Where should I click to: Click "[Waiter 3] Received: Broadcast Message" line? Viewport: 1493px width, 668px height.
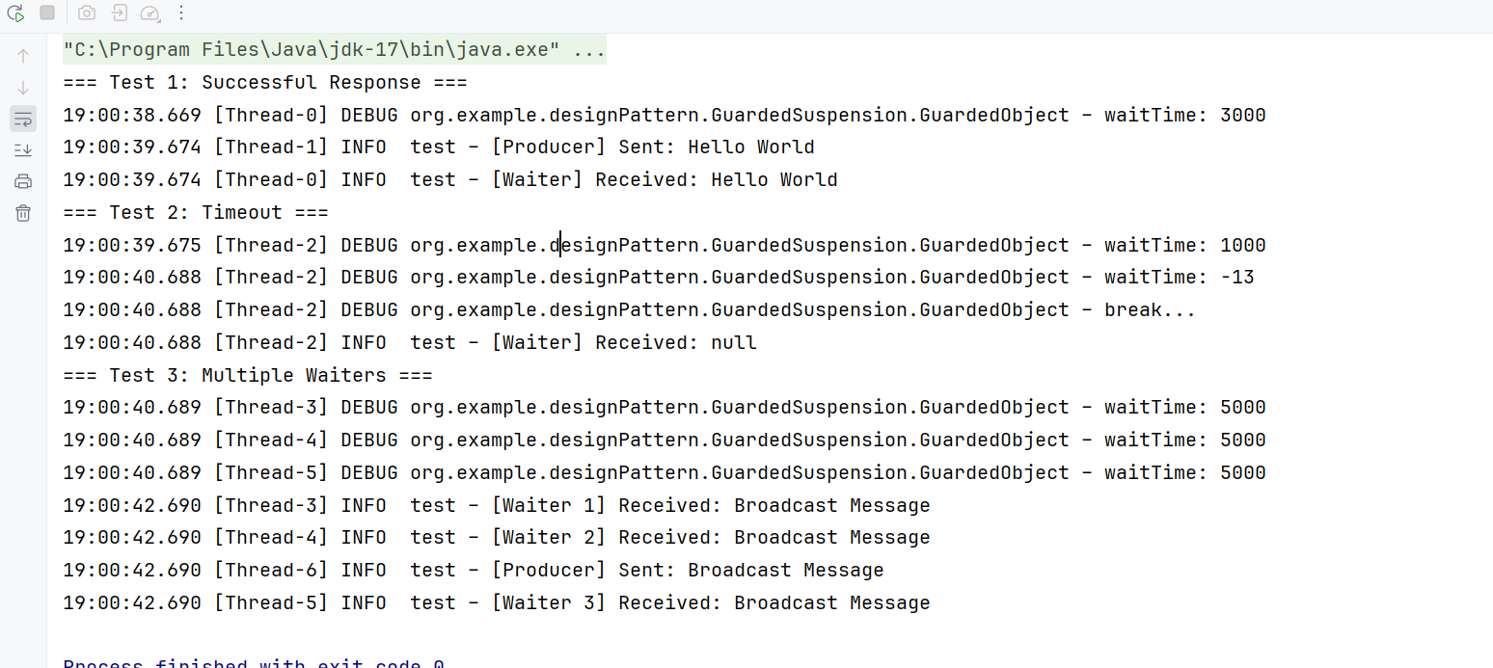coord(497,602)
